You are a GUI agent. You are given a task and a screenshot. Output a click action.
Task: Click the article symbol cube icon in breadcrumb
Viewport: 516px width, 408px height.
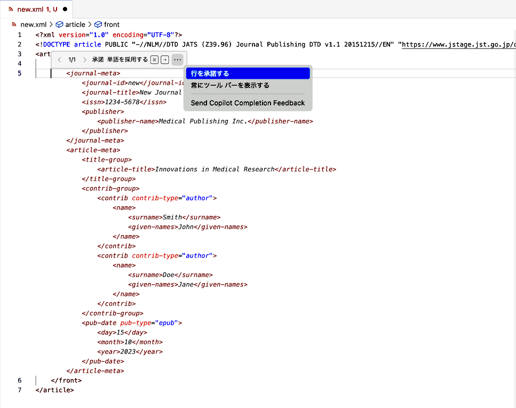pos(59,24)
